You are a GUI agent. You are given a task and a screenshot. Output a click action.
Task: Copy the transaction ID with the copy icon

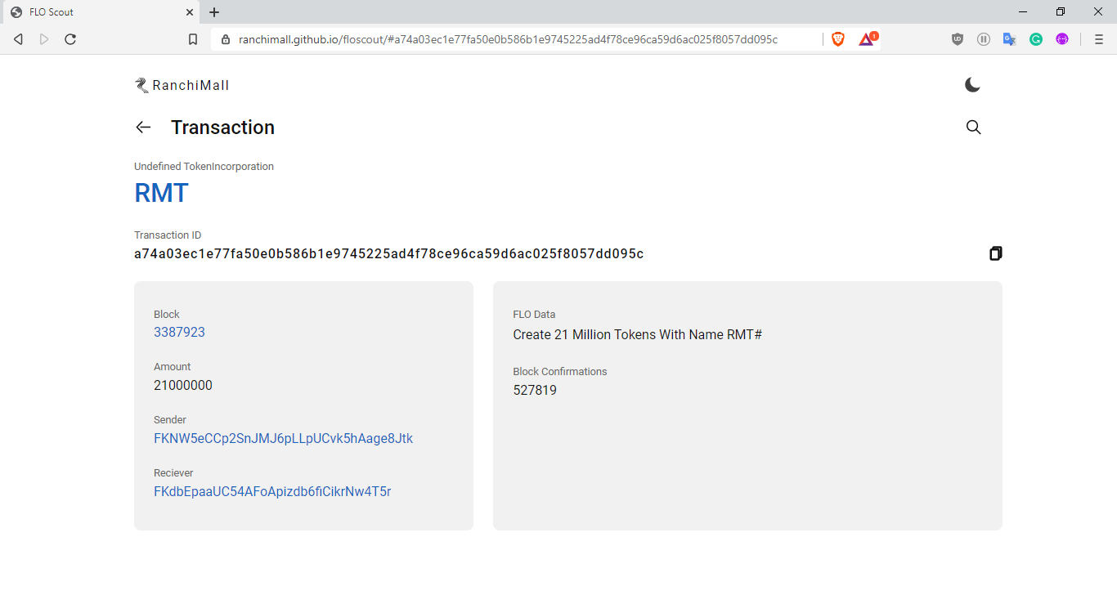[x=995, y=253]
